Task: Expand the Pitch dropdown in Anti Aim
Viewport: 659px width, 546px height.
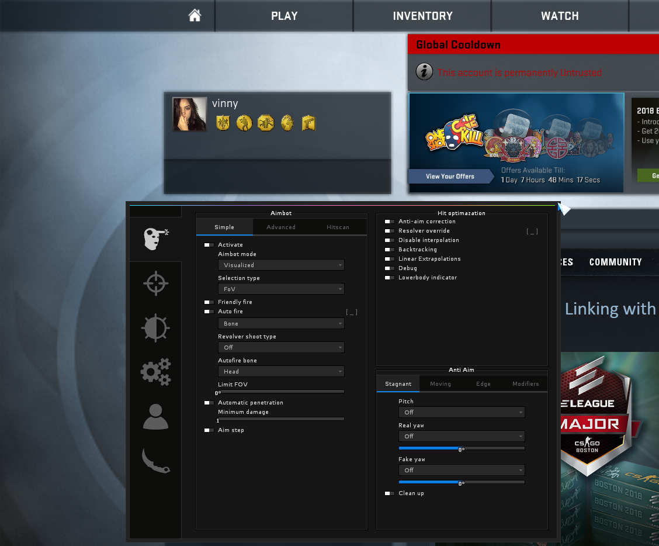Action: [x=462, y=413]
